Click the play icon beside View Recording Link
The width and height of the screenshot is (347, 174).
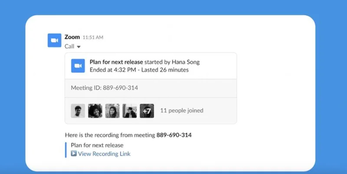click(x=74, y=154)
